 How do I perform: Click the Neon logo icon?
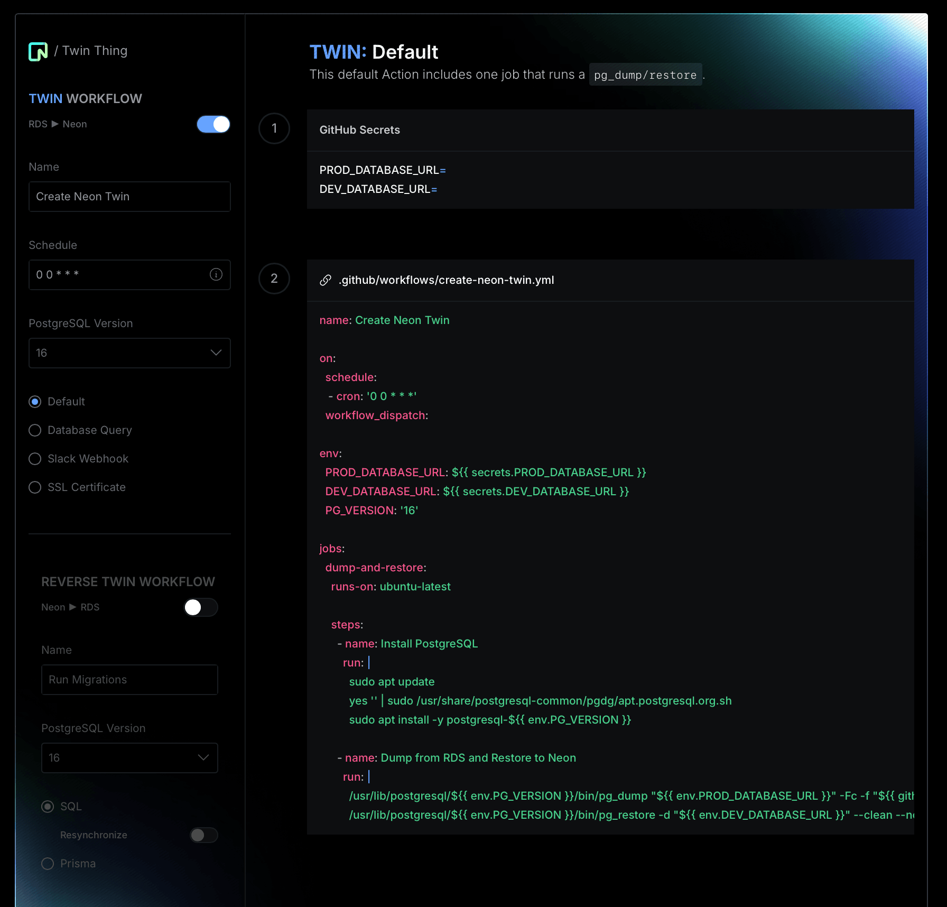[x=38, y=51]
